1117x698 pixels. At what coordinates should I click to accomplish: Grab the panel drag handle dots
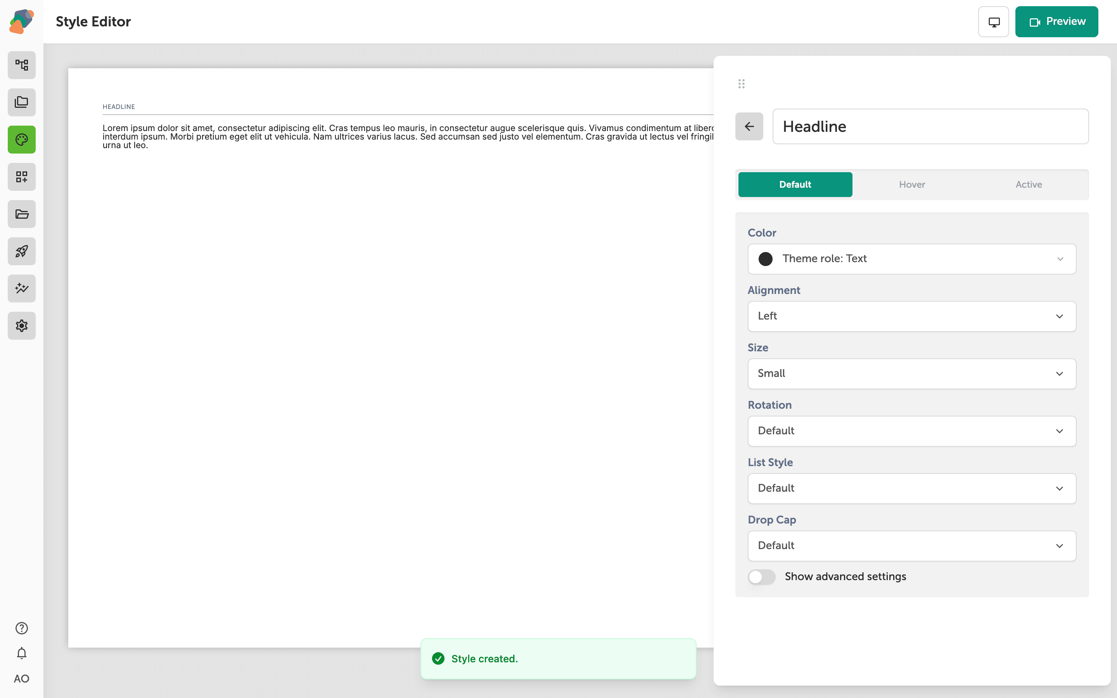click(741, 83)
